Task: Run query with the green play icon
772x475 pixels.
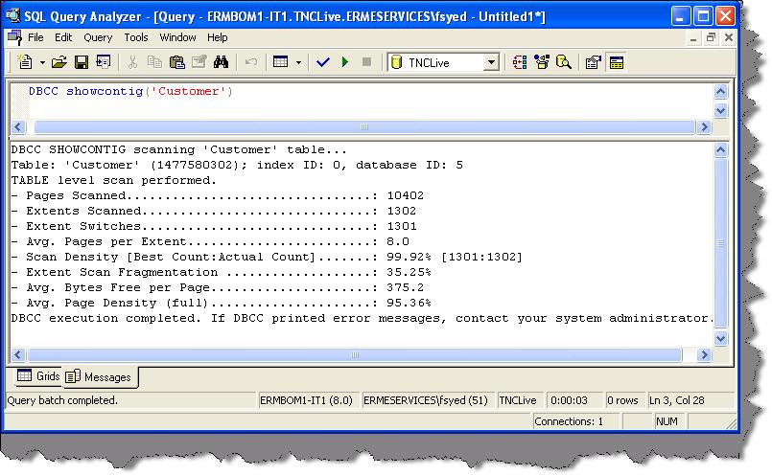Action: pyautogui.click(x=344, y=62)
